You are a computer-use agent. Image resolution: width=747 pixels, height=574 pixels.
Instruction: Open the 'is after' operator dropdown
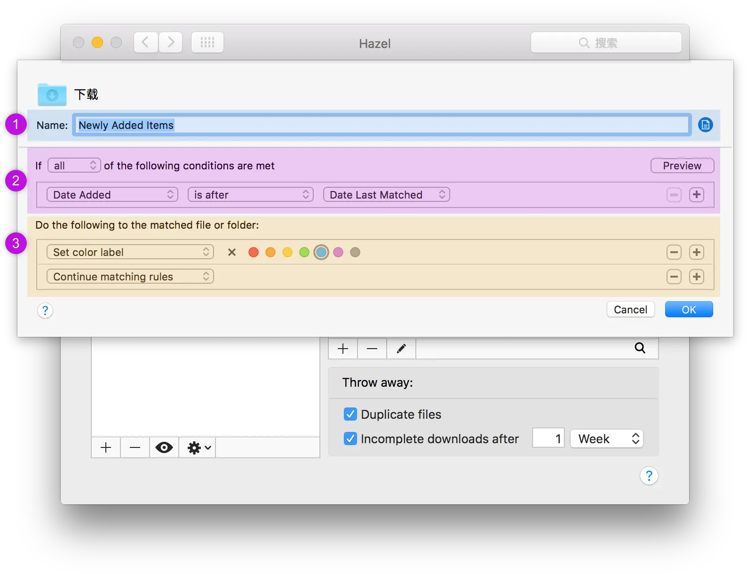point(251,195)
